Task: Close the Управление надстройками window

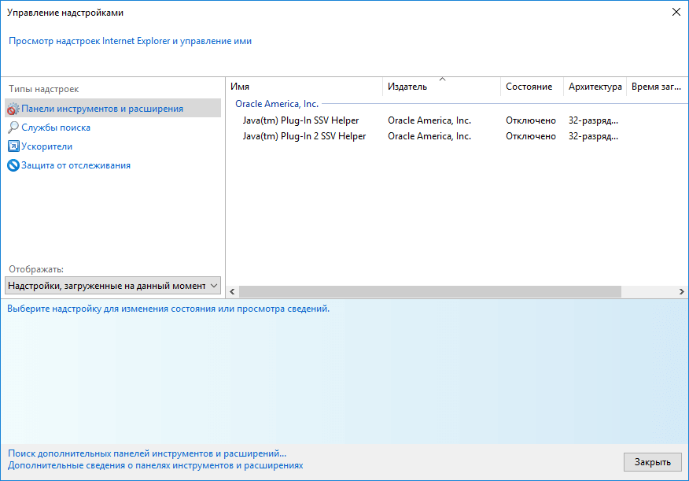Action: click(676, 12)
